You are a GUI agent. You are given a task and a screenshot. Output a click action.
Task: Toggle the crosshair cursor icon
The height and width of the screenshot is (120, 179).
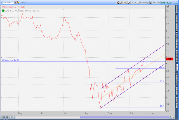click(2, 117)
